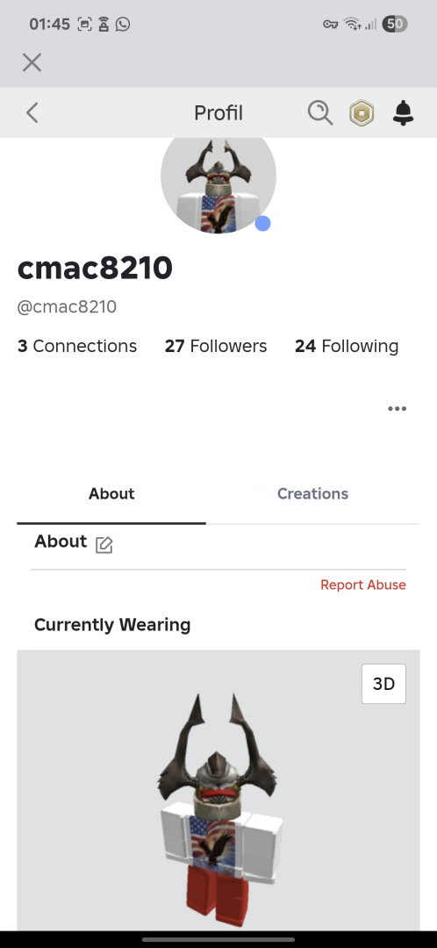View the 3 Connections list
Viewport: 437px width, 948px height.
click(77, 346)
